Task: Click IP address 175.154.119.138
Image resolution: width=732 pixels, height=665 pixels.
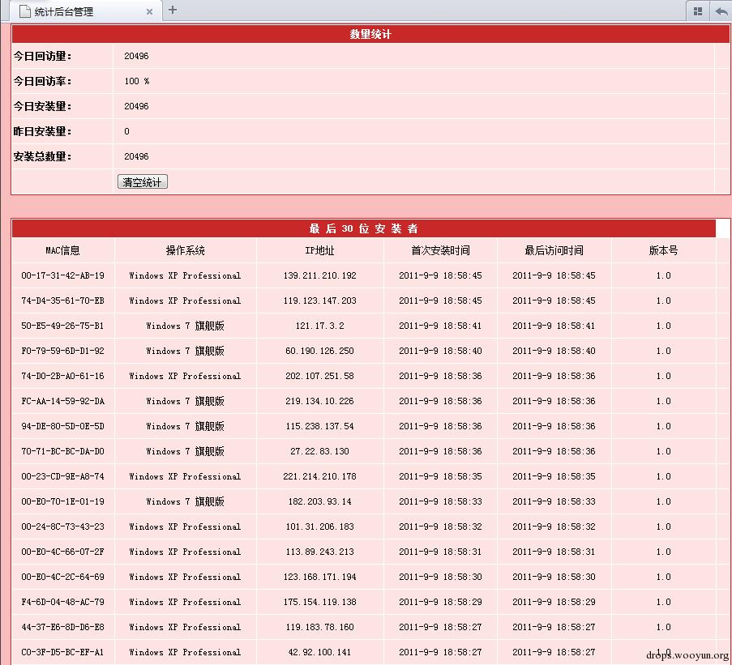Action: click(x=319, y=602)
